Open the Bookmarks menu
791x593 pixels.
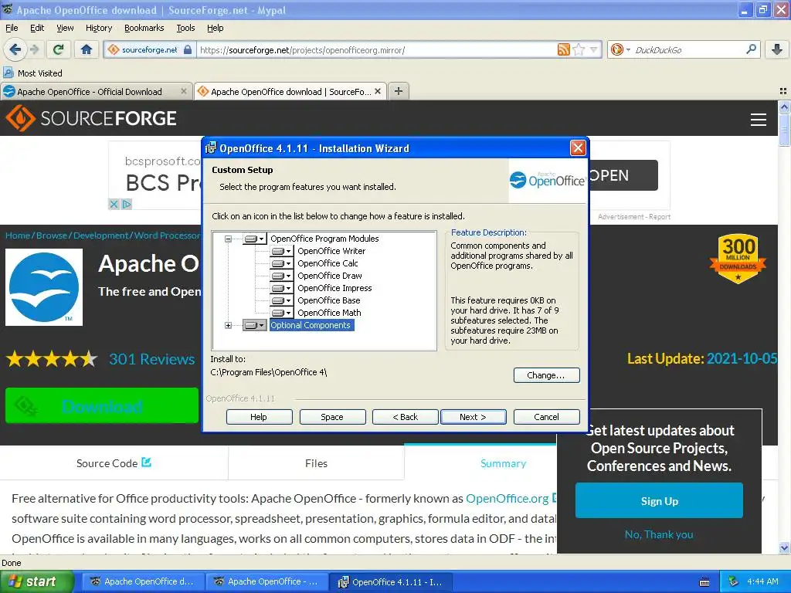[x=144, y=28]
